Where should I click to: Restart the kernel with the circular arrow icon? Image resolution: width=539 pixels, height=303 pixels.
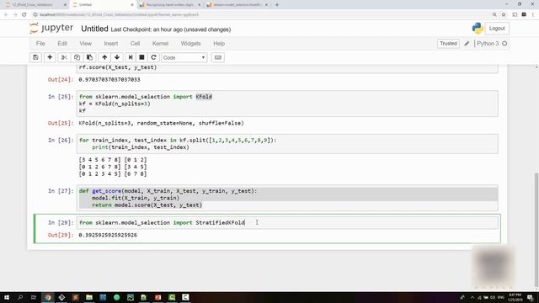pyautogui.click(x=153, y=57)
